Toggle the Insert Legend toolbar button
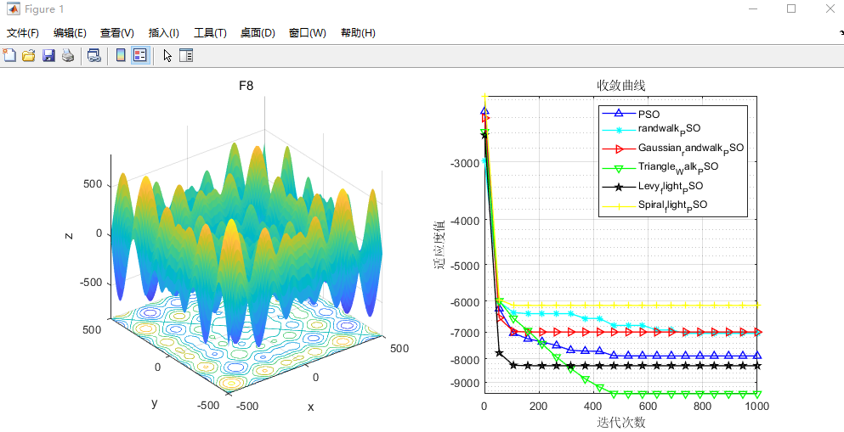 click(x=140, y=55)
